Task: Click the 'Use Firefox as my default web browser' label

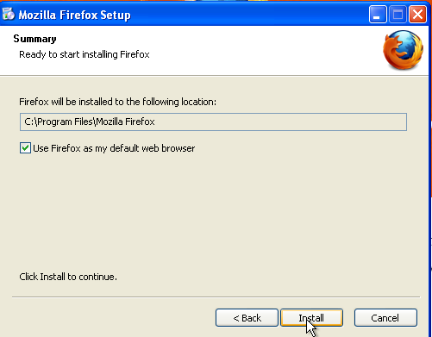Action: [114, 148]
